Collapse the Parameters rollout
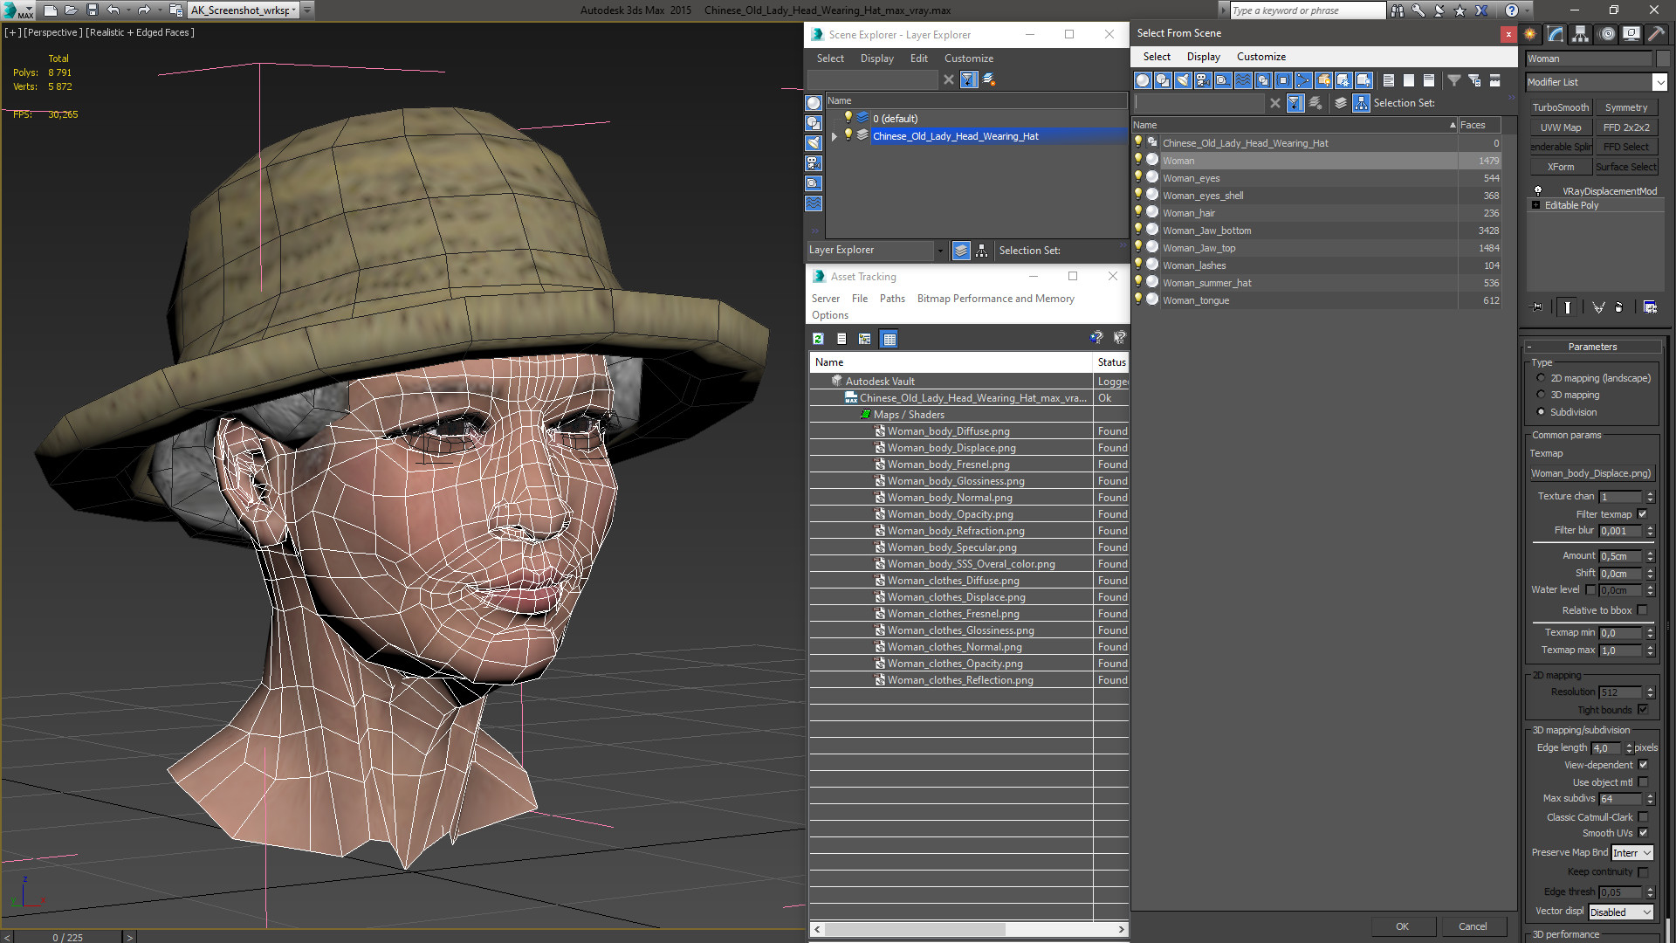The image size is (1676, 943). (1592, 347)
